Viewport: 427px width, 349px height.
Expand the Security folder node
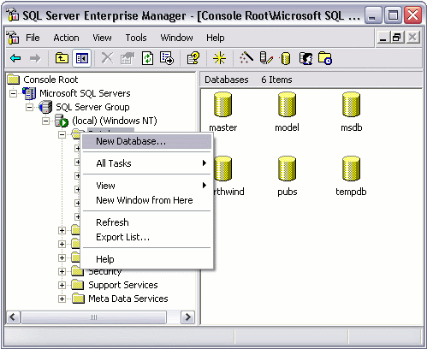pyautogui.click(x=62, y=271)
